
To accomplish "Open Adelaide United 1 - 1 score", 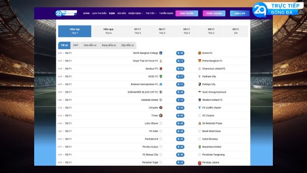I will click(x=180, y=100).
